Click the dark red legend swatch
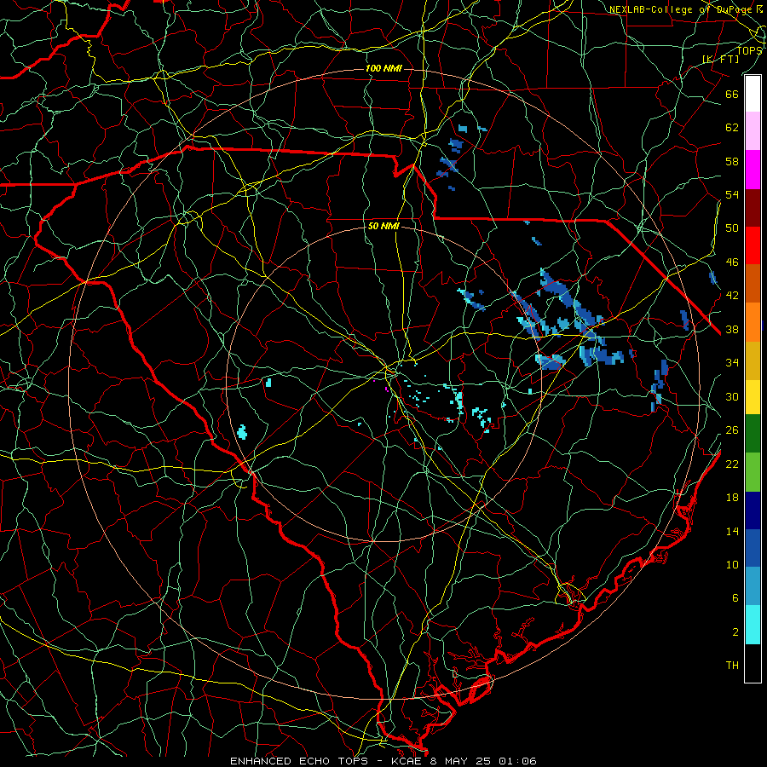Image resolution: width=767 pixels, height=767 pixels. (753, 208)
